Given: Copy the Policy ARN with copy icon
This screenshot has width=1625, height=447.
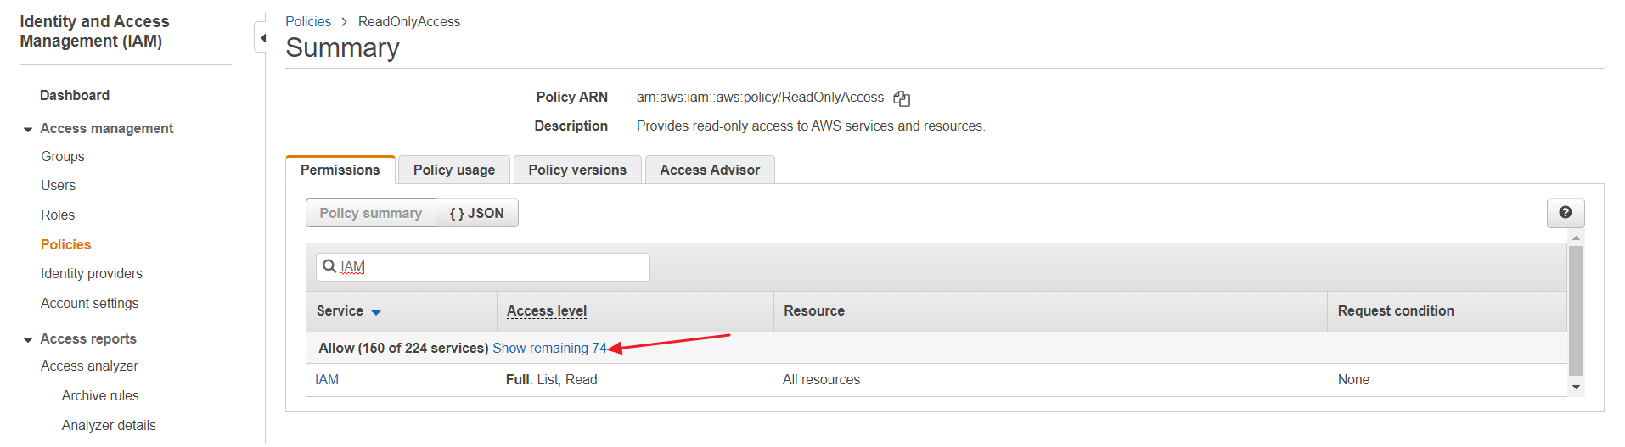Looking at the screenshot, I should [902, 98].
